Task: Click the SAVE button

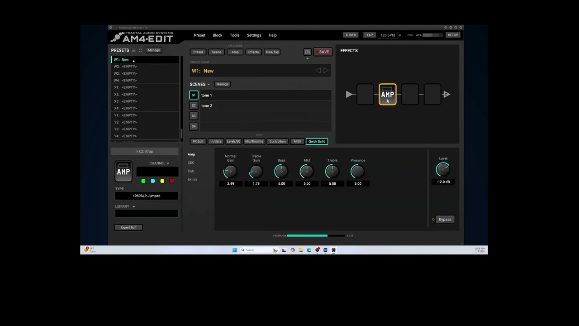Action: point(323,52)
